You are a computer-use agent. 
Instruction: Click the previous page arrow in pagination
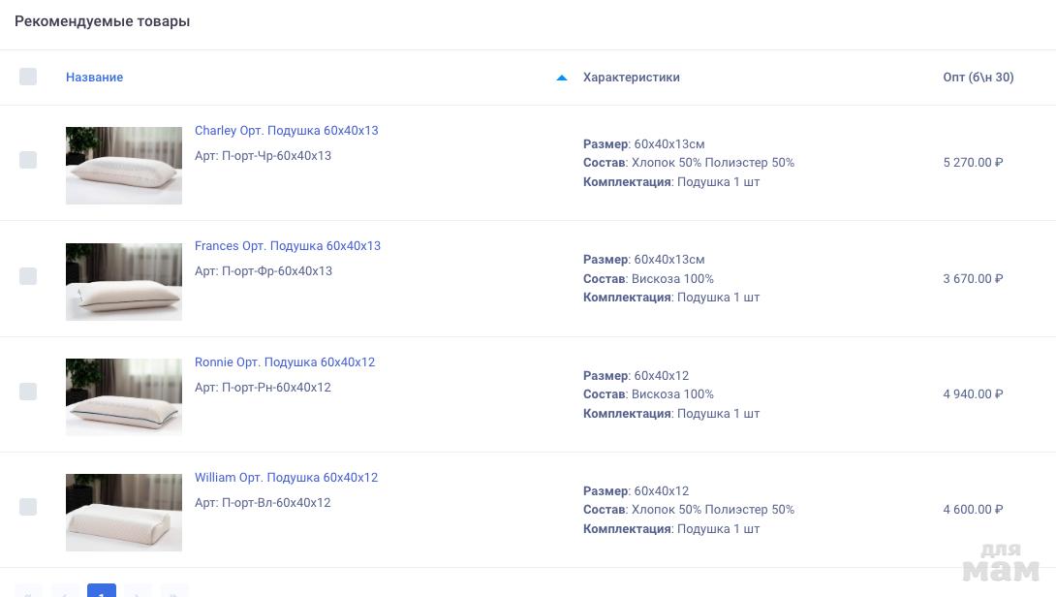pyautogui.click(x=65, y=592)
